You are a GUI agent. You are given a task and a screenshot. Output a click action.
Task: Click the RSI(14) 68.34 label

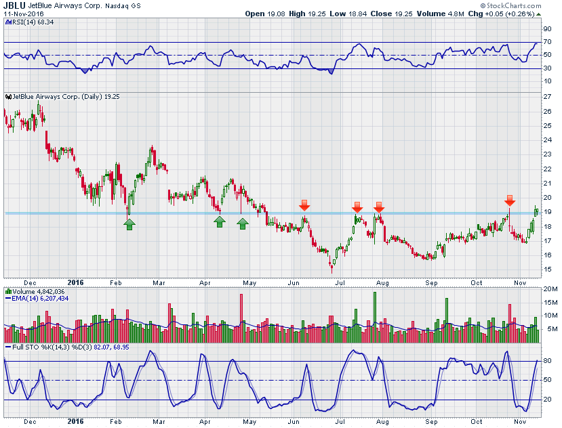pos(33,22)
